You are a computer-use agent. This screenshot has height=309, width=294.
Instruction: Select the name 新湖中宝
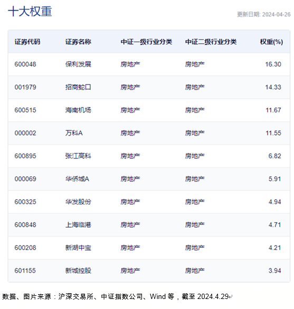click(78, 247)
